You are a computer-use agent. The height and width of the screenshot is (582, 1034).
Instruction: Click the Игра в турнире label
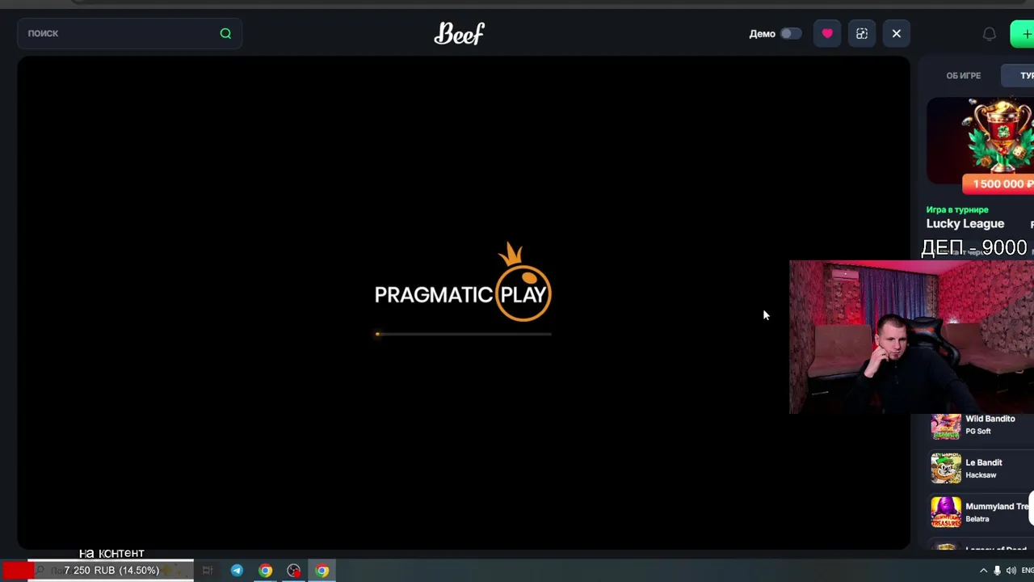[957, 209]
